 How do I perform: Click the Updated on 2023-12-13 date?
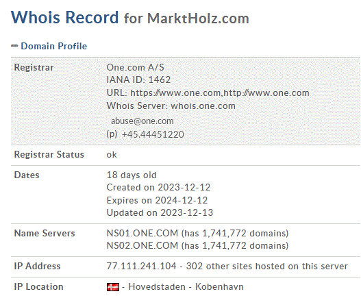pos(160,213)
